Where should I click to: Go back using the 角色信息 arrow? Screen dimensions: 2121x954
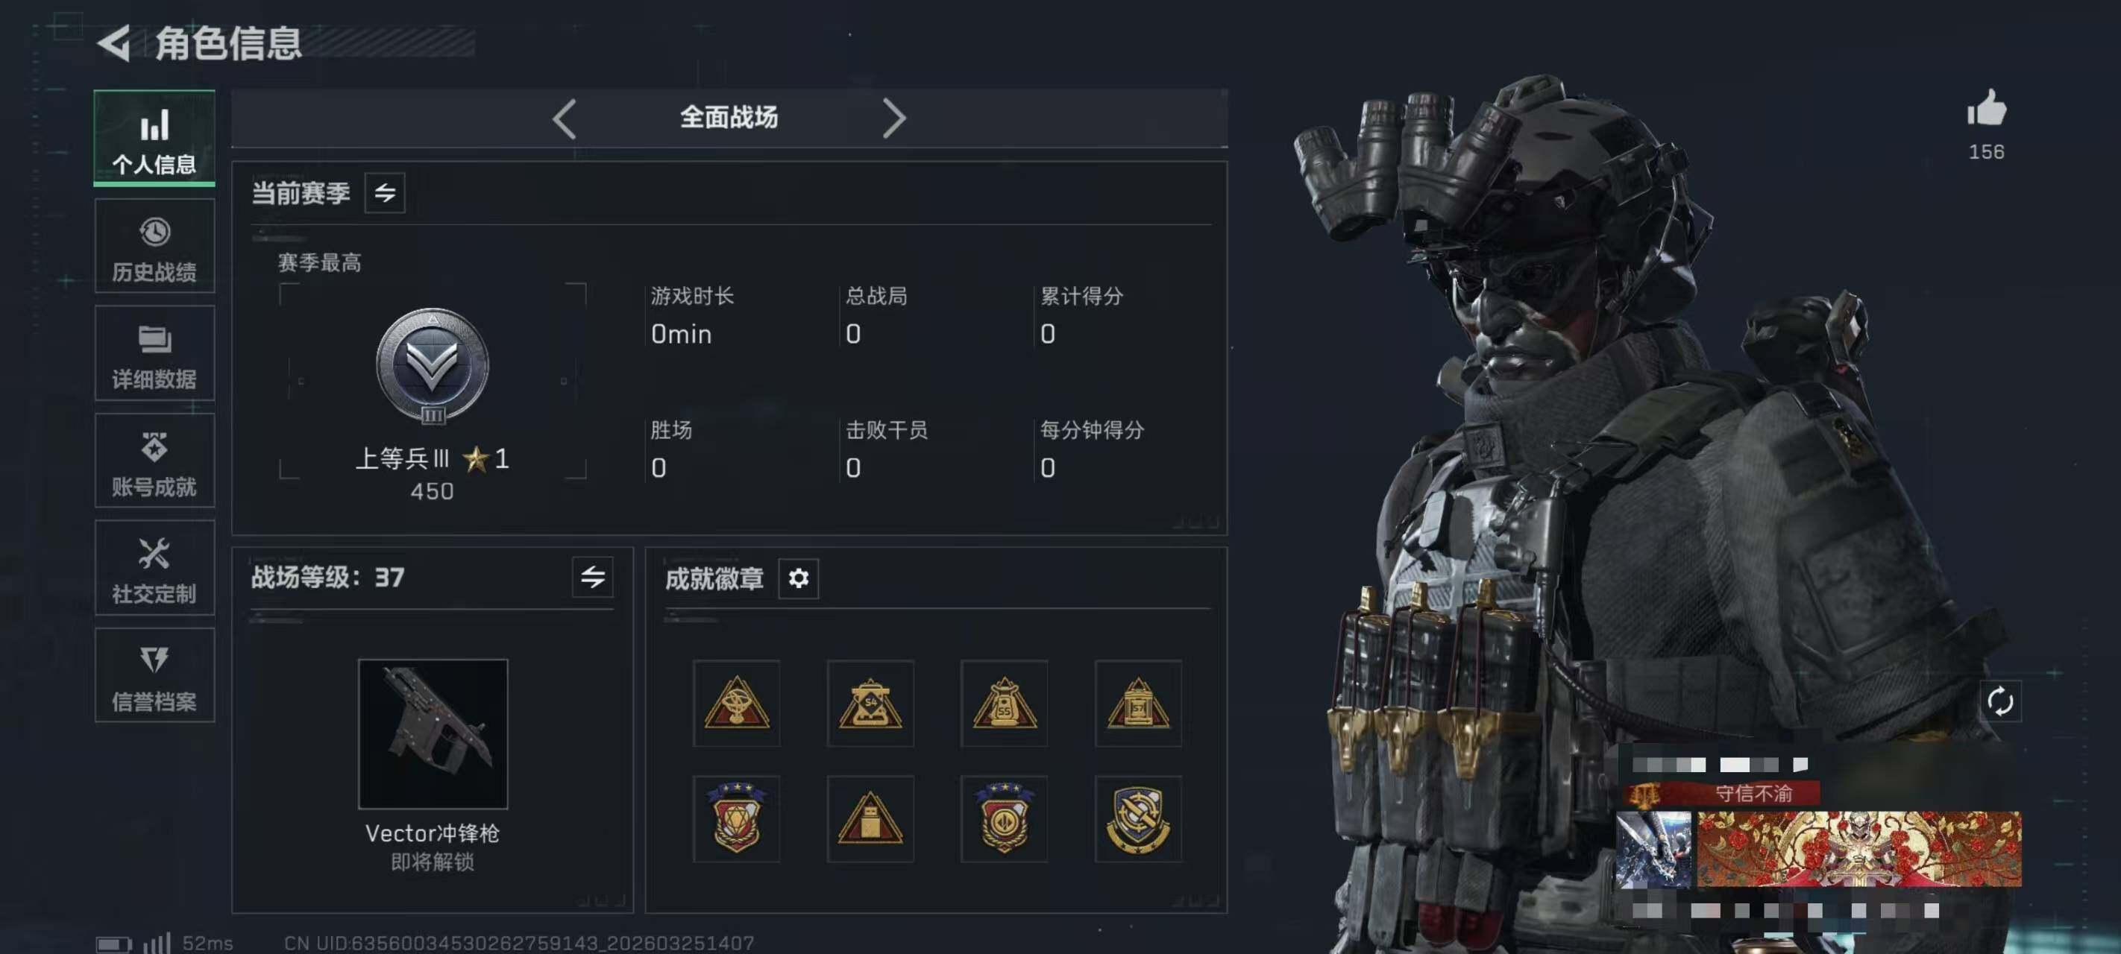pyautogui.click(x=114, y=42)
